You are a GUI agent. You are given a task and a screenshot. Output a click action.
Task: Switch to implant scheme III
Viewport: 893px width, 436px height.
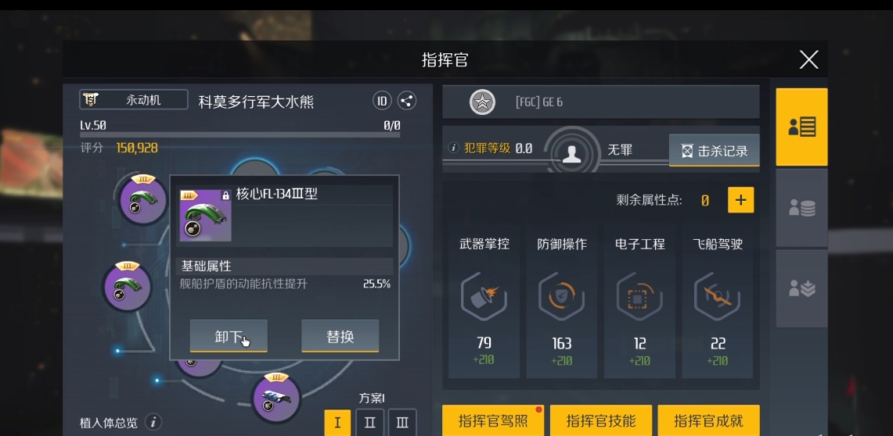402,423
